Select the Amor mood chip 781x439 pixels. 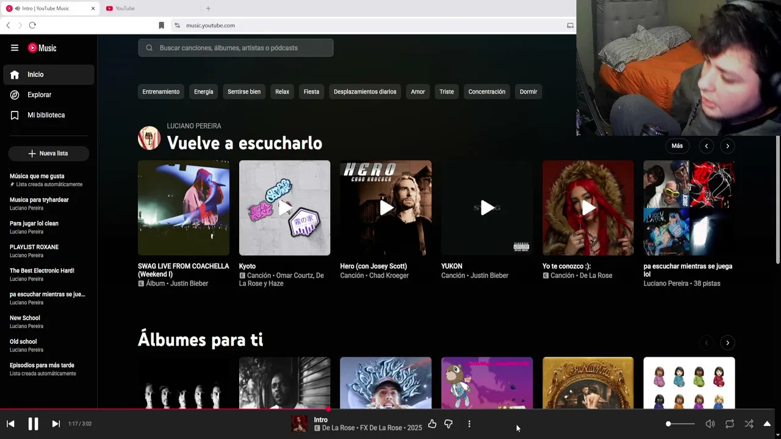pos(418,91)
